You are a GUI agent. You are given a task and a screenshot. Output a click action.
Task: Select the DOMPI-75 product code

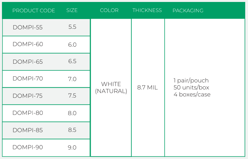pos(28,96)
